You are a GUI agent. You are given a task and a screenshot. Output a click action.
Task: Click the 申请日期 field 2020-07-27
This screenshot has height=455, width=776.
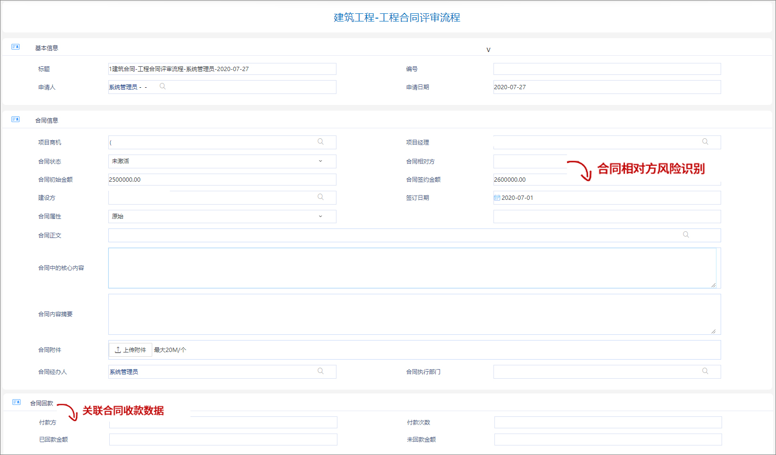607,87
